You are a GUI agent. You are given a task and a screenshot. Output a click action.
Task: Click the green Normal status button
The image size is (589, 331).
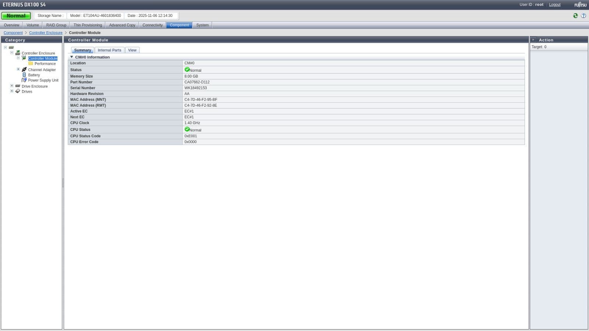pos(16,16)
